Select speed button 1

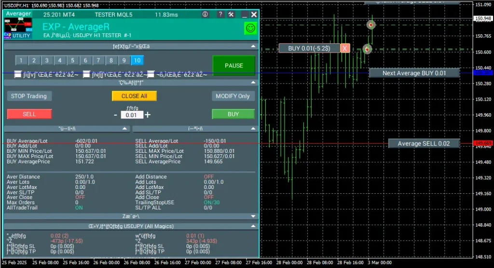[x=21, y=60]
